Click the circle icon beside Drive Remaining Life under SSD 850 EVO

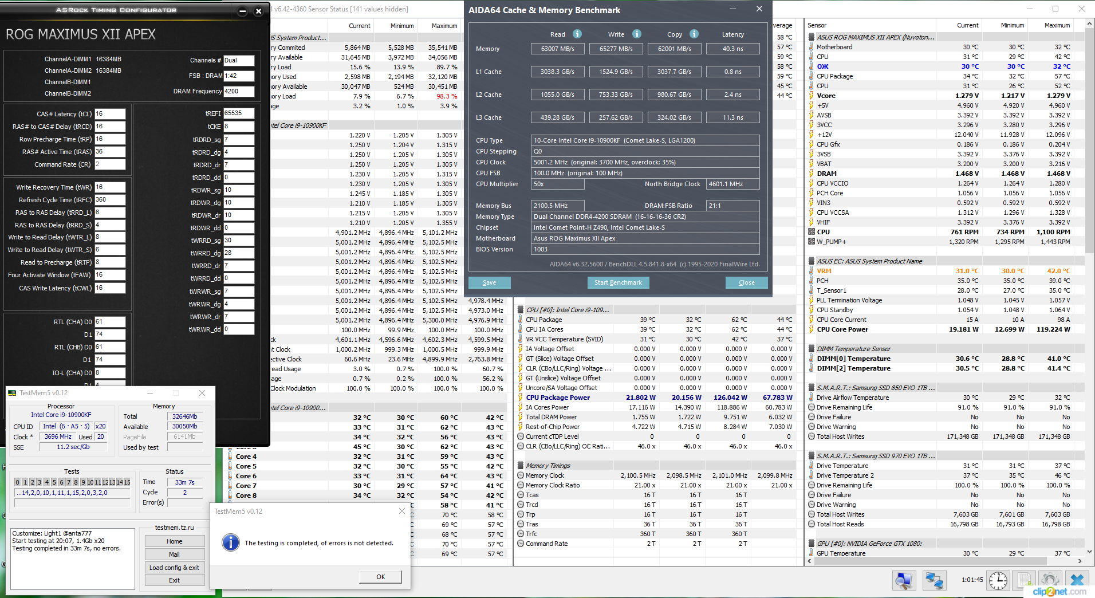coord(812,407)
